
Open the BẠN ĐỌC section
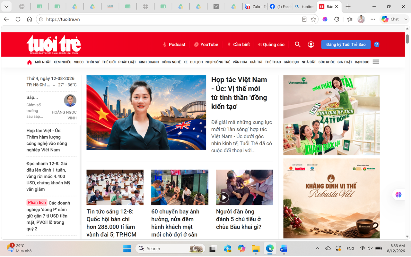click(362, 62)
